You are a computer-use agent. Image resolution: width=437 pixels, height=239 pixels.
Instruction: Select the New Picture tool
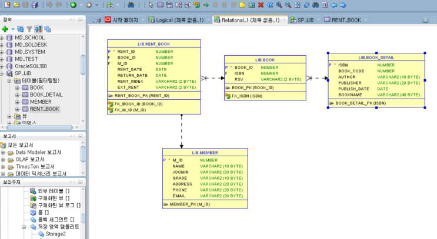(x=251, y=5)
